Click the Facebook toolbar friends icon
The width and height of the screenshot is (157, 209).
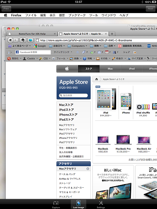tap(114, 52)
